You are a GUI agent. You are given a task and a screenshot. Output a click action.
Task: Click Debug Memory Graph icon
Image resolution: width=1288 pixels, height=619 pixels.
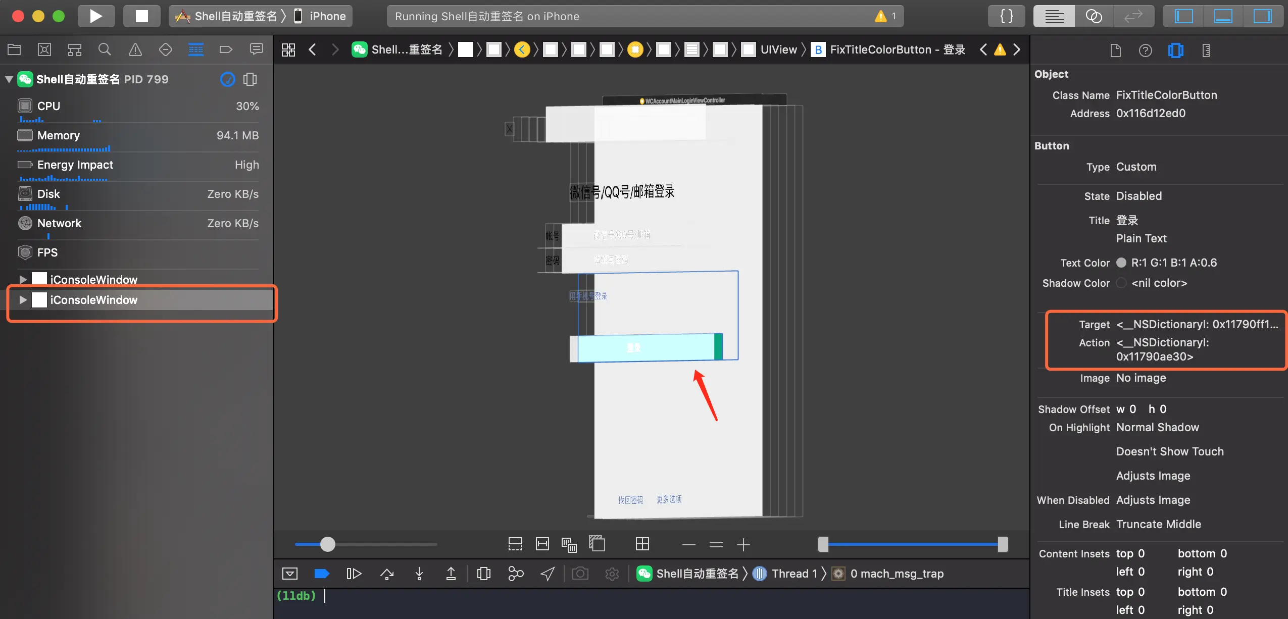tap(515, 574)
